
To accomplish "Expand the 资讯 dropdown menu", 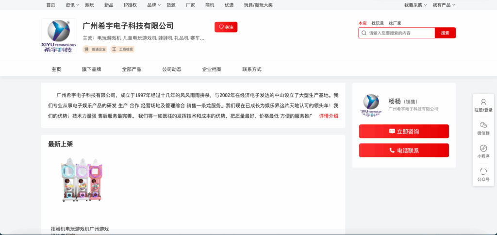I will (72, 5).
